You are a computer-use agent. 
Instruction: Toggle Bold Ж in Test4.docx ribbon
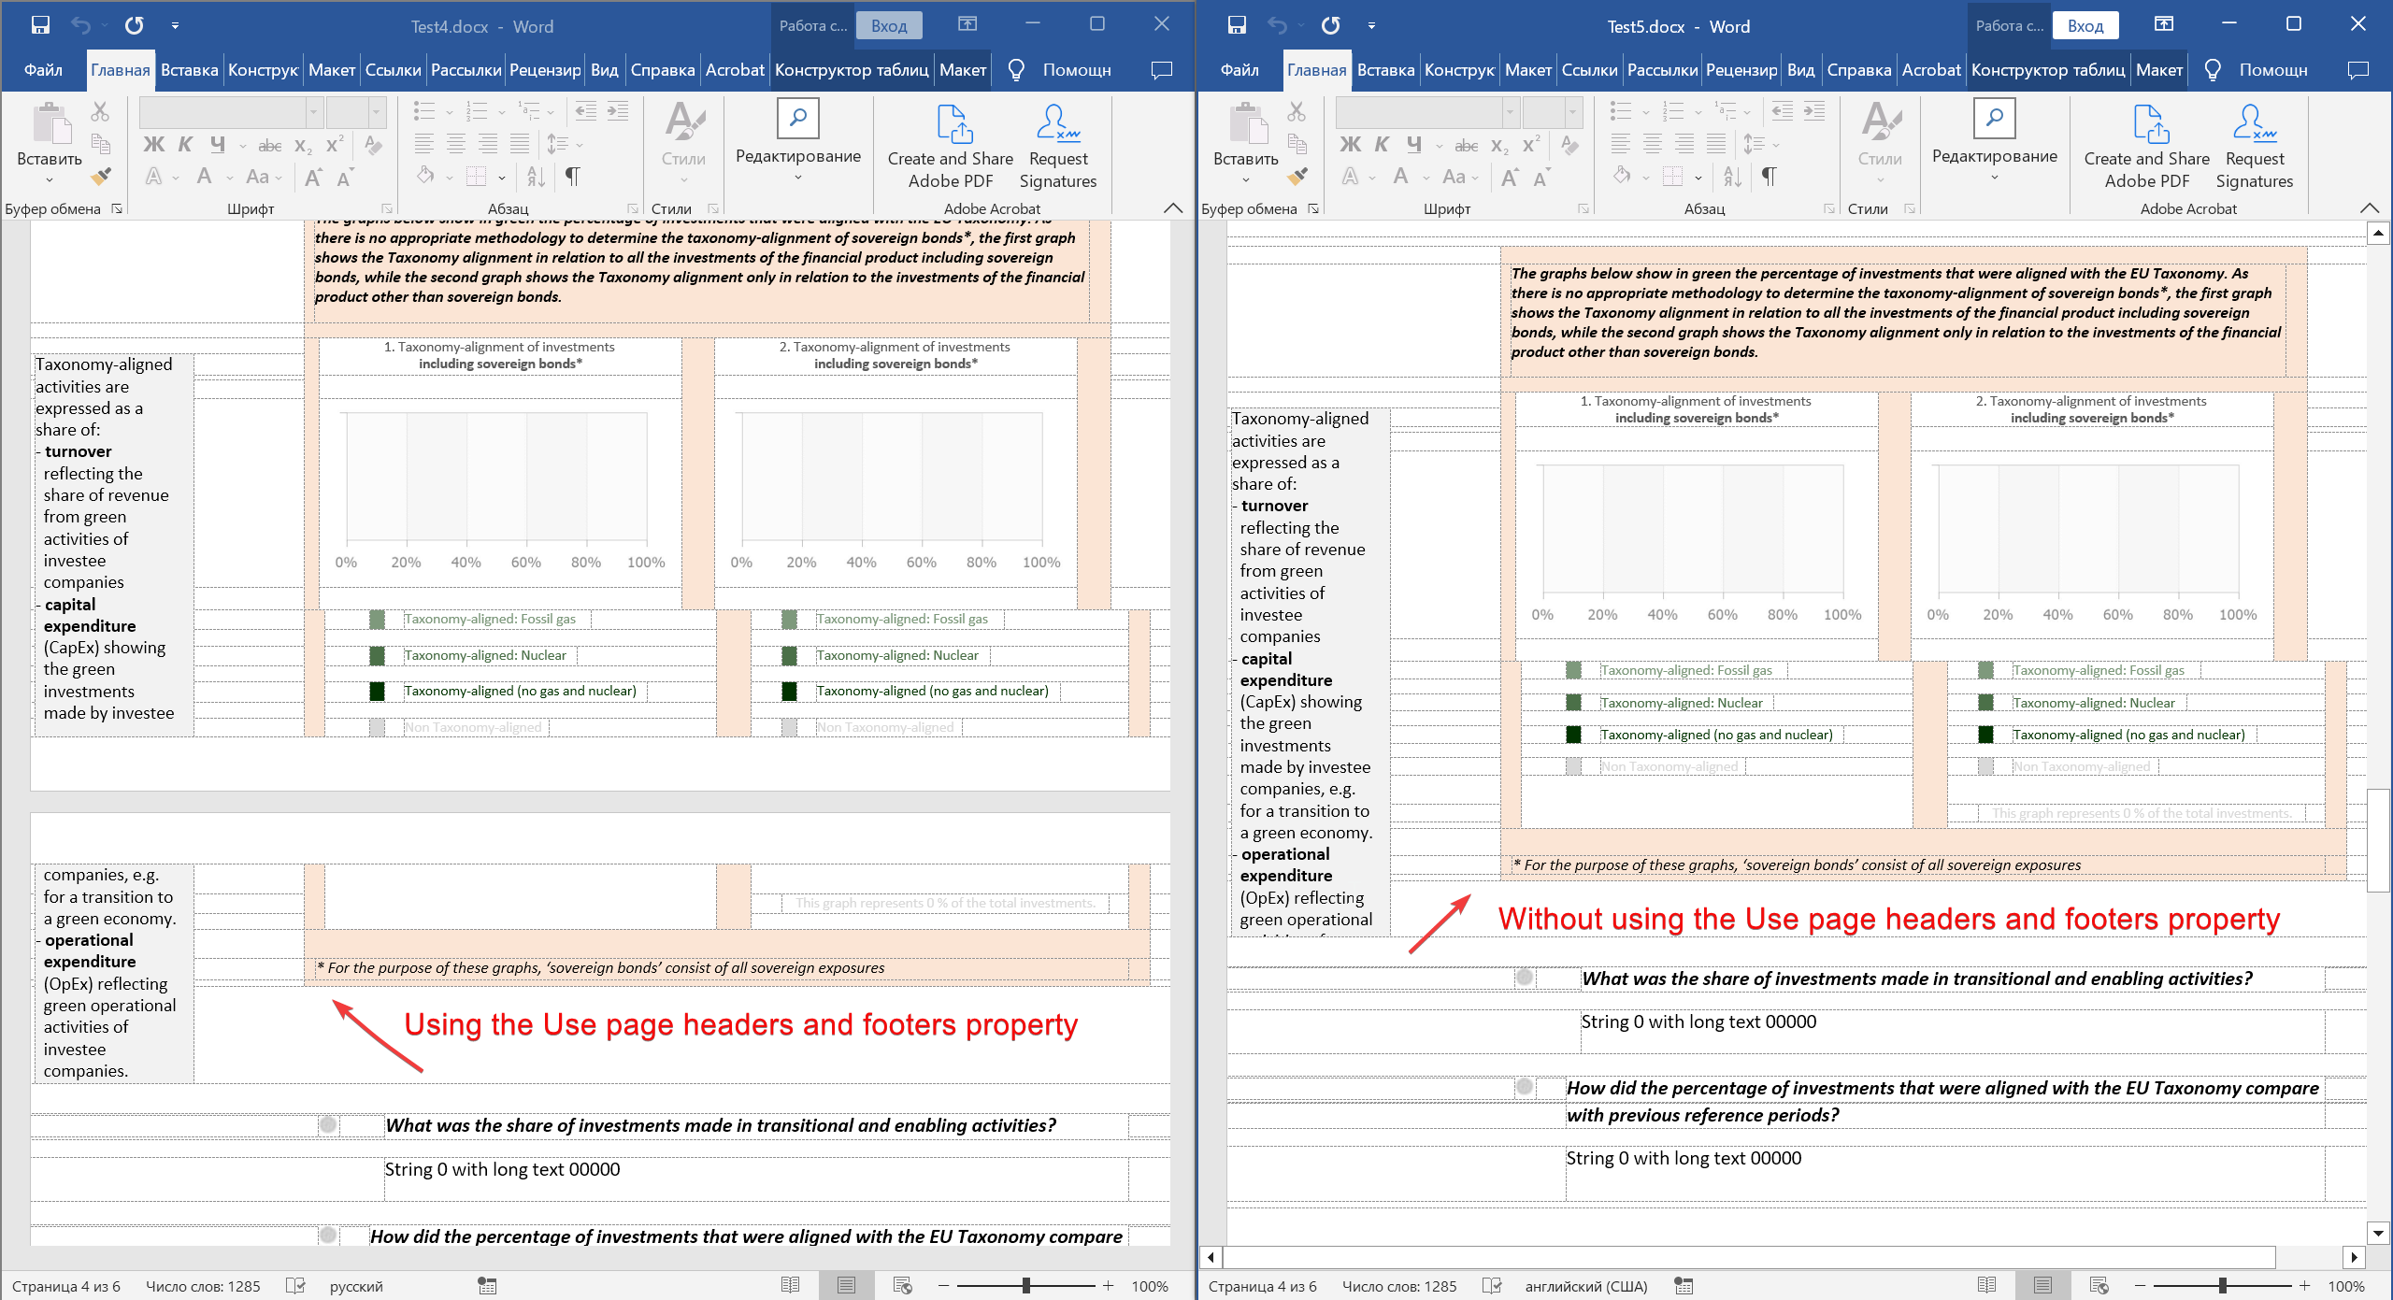pyautogui.click(x=154, y=145)
